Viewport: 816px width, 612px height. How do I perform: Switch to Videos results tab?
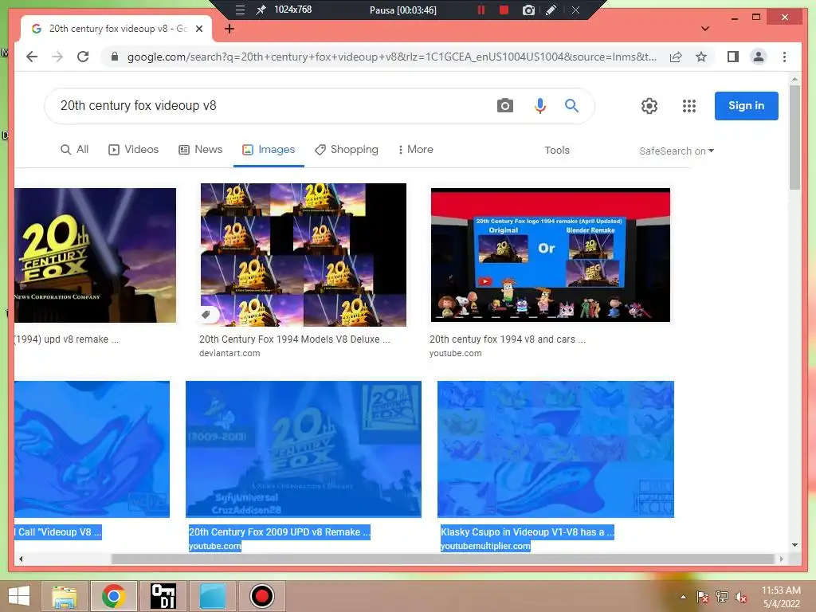[x=133, y=150]
